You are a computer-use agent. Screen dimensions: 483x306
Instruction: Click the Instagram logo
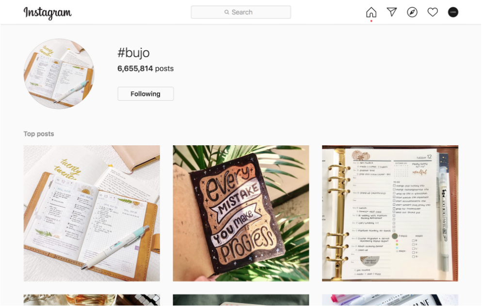click(x=48, y=13)
